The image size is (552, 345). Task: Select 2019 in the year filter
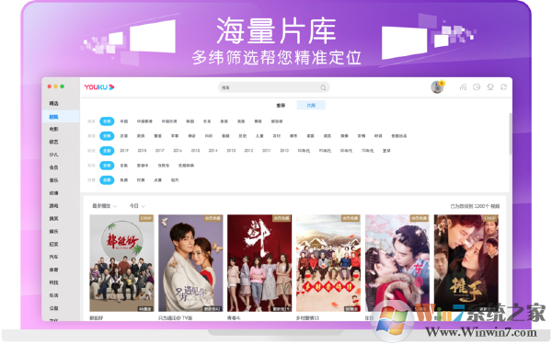pos(124,151)
